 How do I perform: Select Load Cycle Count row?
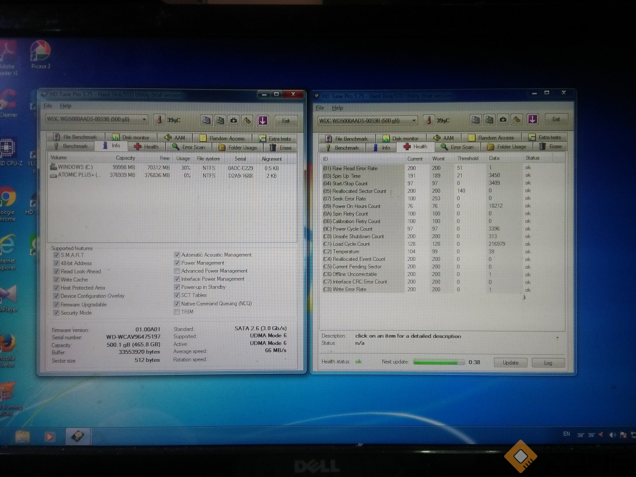(442, 244)
